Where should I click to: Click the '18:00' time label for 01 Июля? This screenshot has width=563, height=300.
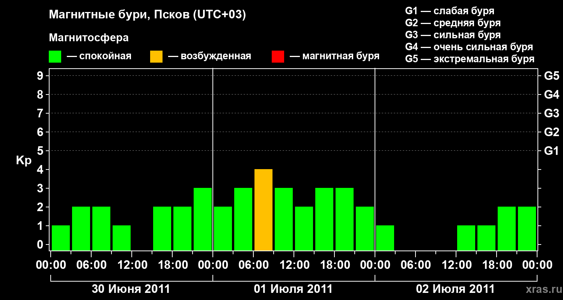[x=334, y=265]
